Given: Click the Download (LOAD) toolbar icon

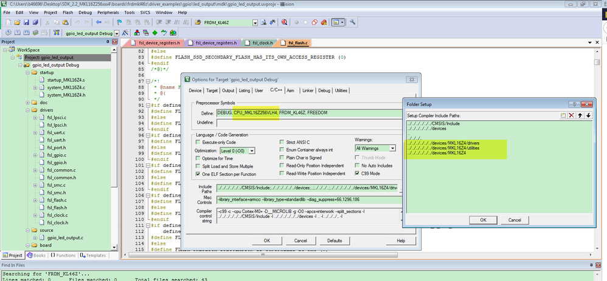Looking at the screenshot, I should (x=57, y=33).
